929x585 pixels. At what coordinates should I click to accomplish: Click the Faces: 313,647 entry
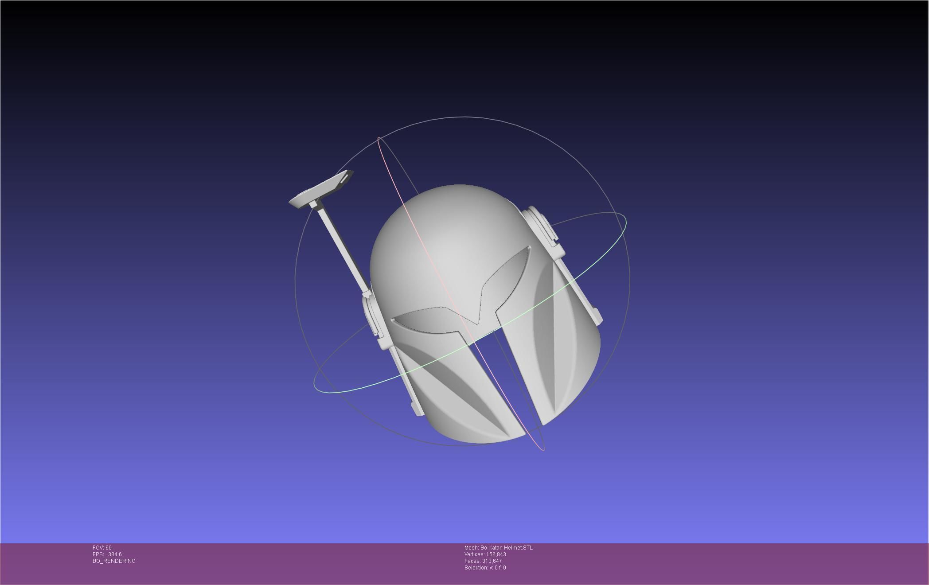pyautogui.click(x=483, y=561)
